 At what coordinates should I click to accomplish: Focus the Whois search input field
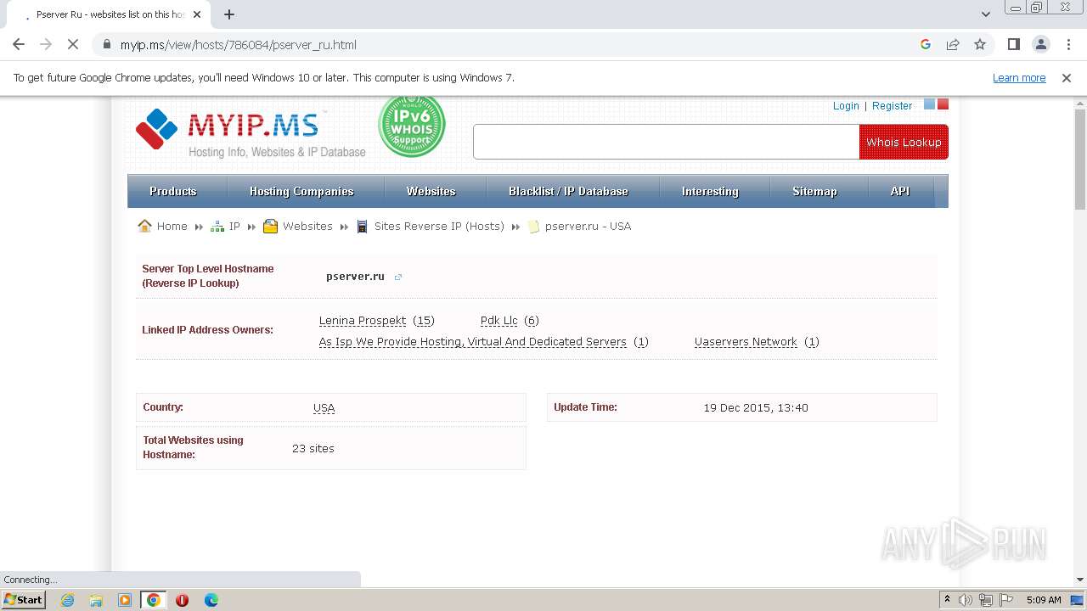(667, 142)
